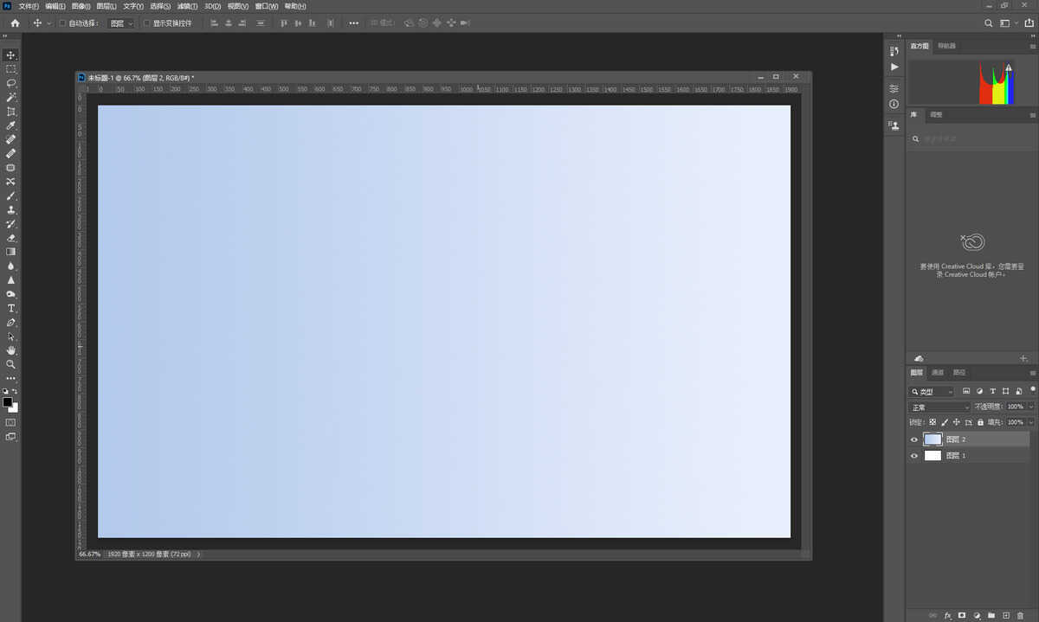Open the Layers panel menu icon
Screen dimensions: 1039x622
click(x=1032, y=373)
